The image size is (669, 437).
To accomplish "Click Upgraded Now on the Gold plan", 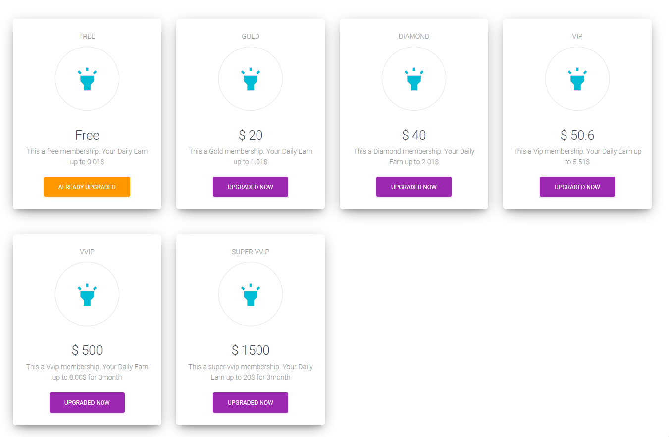I will 251,187.
